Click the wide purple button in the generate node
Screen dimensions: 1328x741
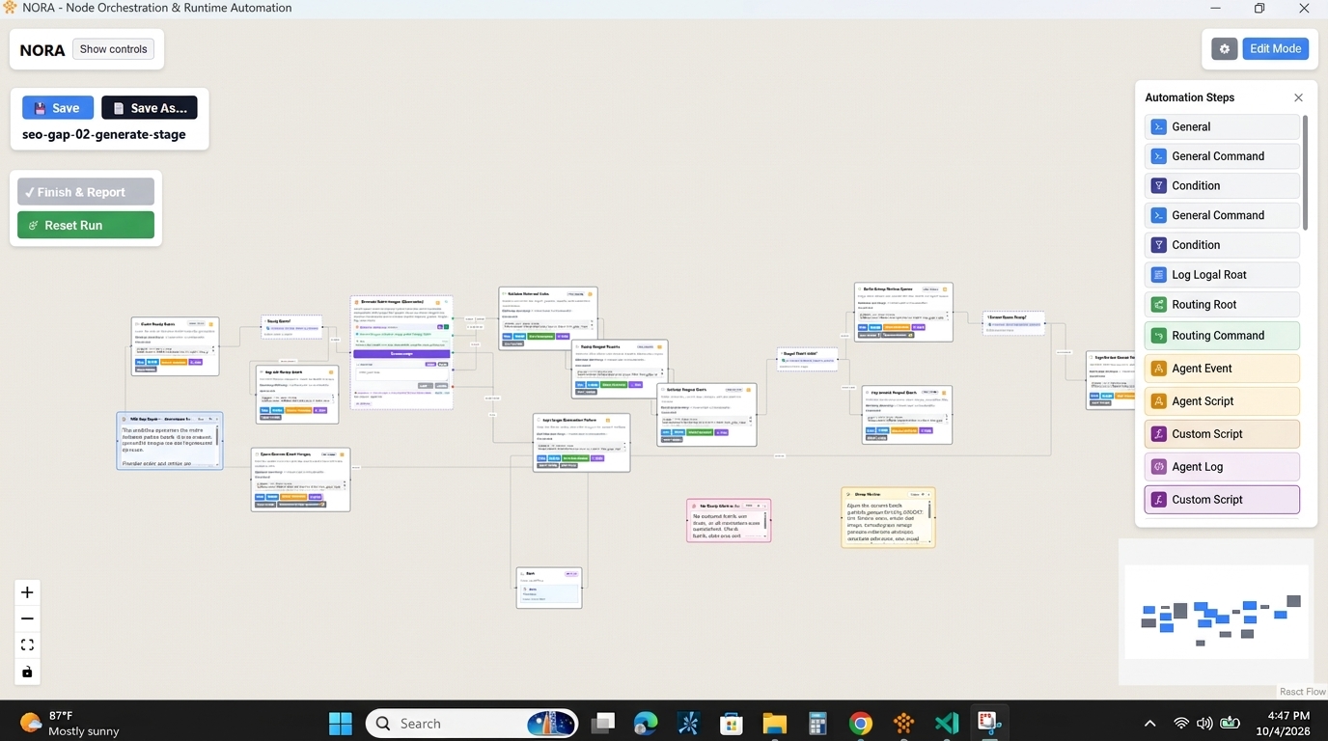[x=401, y=354]
